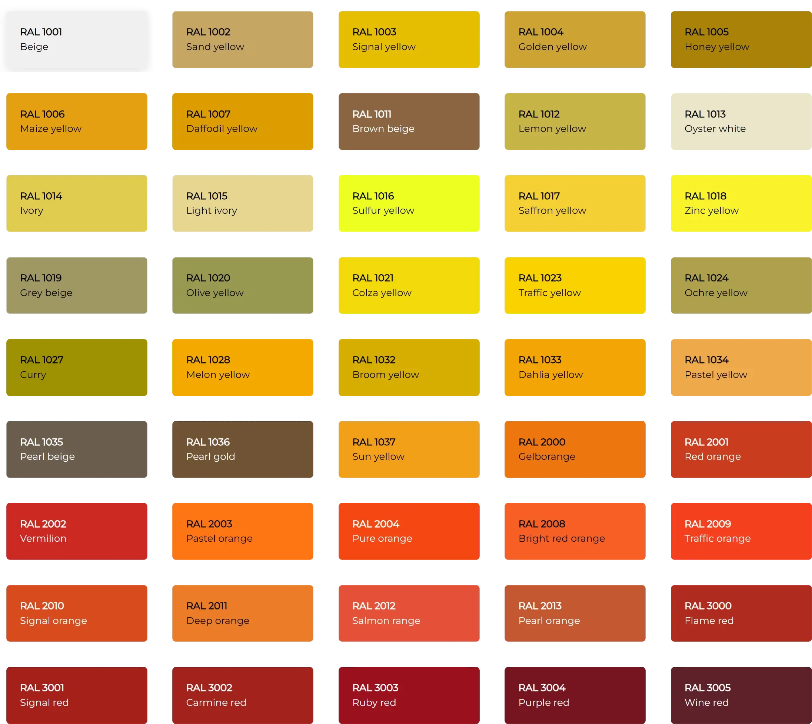The width and height of the screenshot is (812, 724).
Task: Pick RAL 3005 Wine red swatch
Action: (741, 695)
